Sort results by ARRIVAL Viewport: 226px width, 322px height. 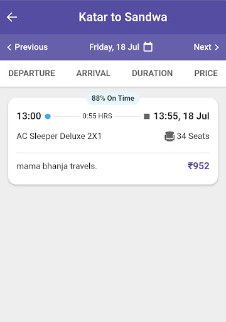coord(94,74)
